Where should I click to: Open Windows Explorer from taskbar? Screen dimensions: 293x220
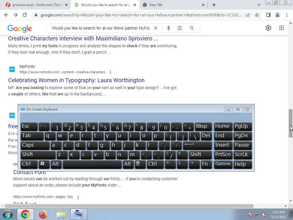[x=61, y=214]
